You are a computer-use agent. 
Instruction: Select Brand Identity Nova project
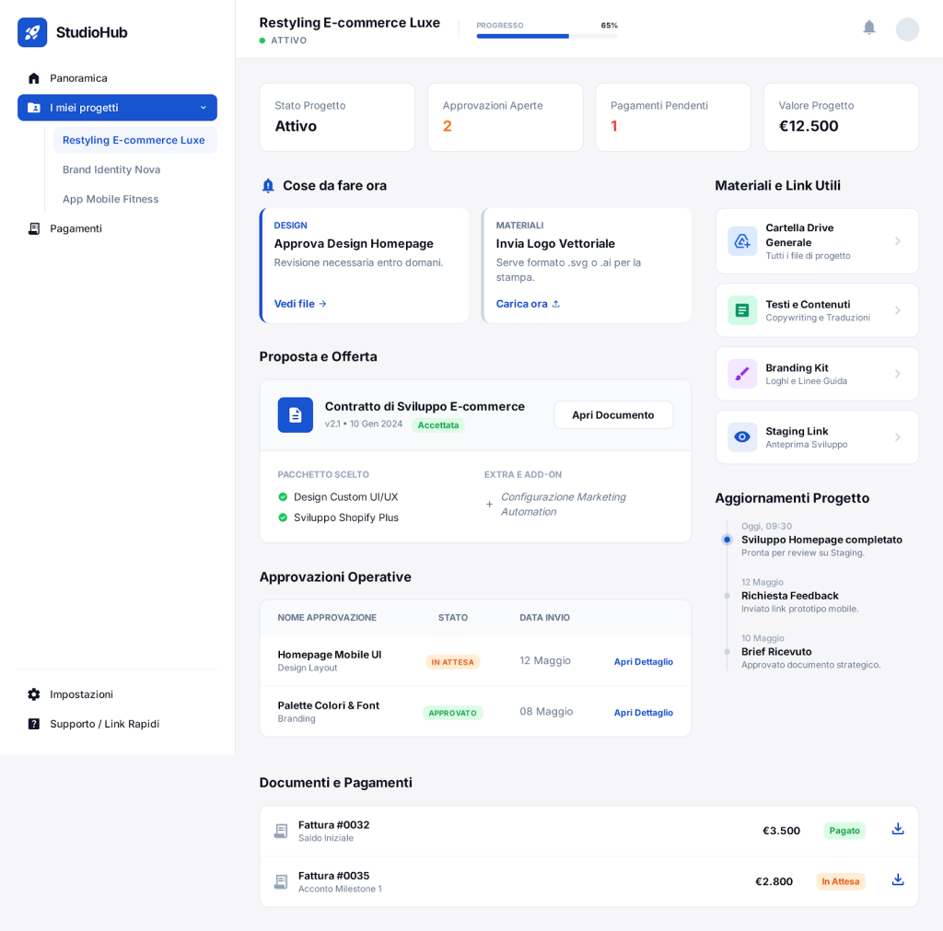coord(111,169)
